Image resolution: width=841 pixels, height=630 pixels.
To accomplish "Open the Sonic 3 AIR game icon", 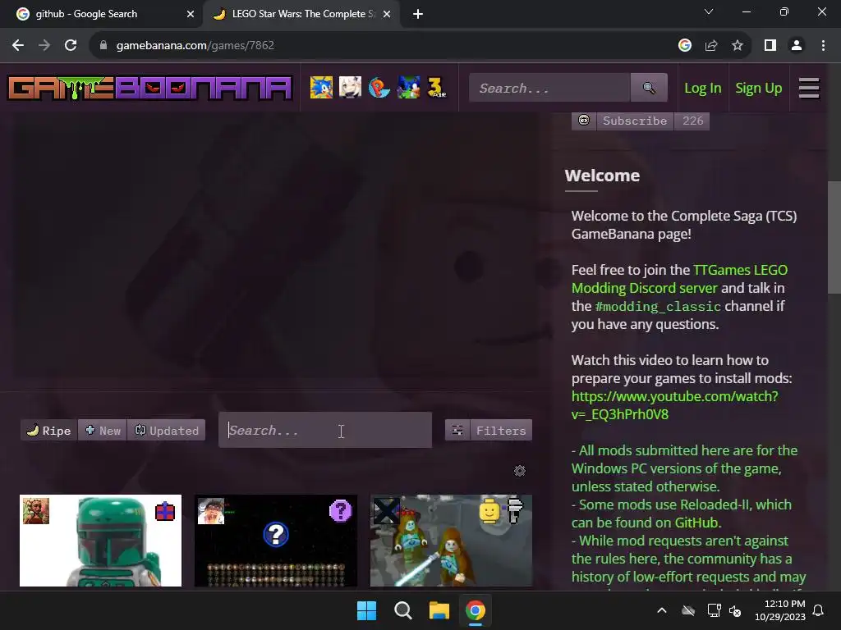I will click(437, 87).
